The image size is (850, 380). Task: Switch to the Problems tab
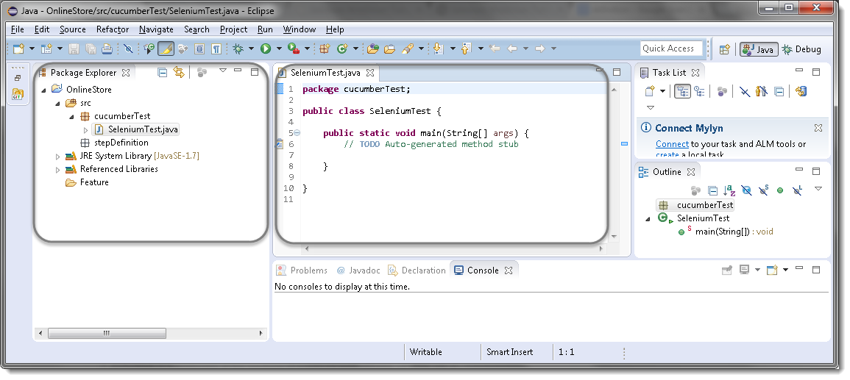pyautogui.click(x=302, y=270)
